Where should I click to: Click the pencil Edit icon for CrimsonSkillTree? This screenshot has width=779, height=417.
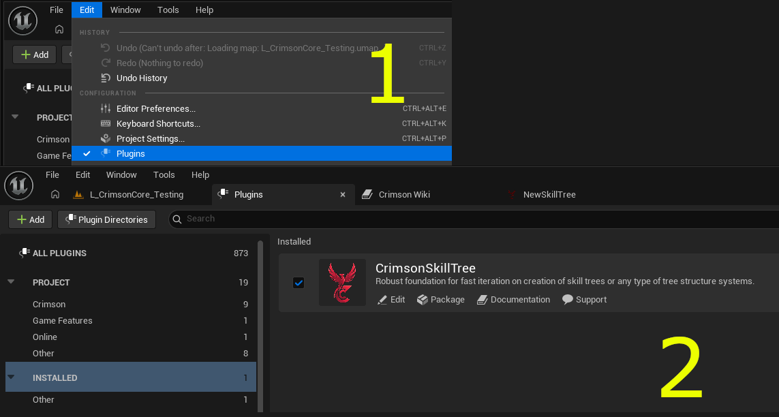pos(382,300)
